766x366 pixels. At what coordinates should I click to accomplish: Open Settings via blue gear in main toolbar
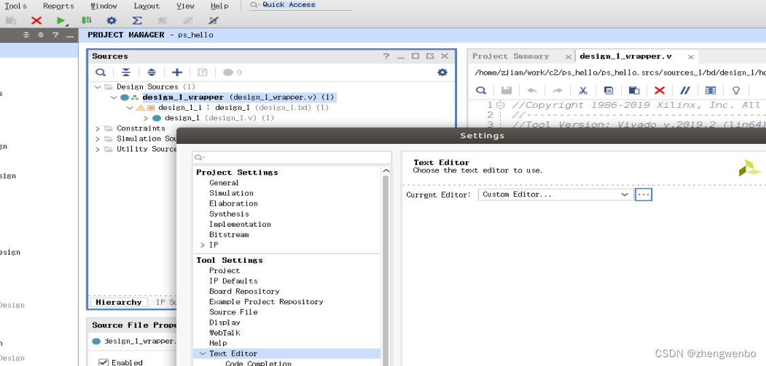pyautogui.click(x=112, y=20)
